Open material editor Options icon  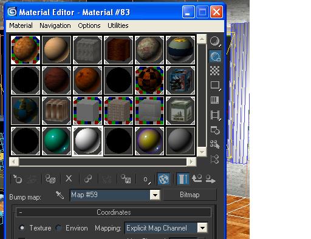point(215,130)
